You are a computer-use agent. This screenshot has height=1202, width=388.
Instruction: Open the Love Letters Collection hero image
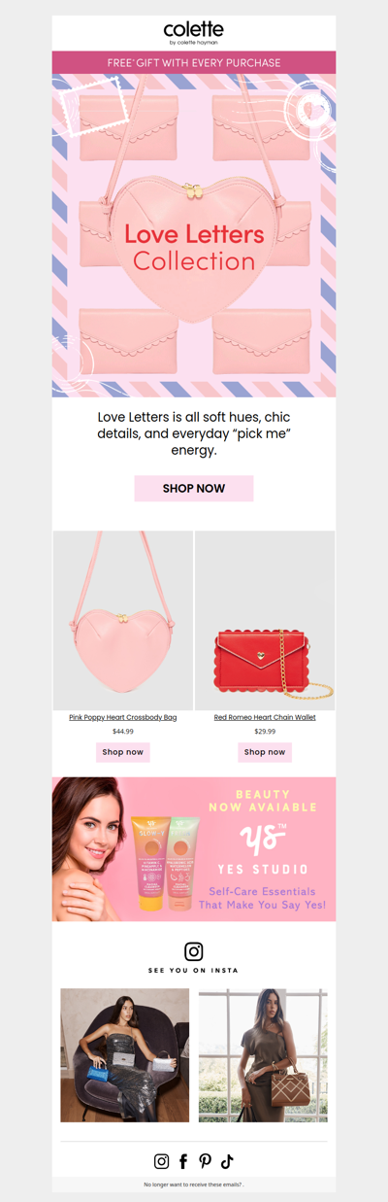[x=194, y=235]
